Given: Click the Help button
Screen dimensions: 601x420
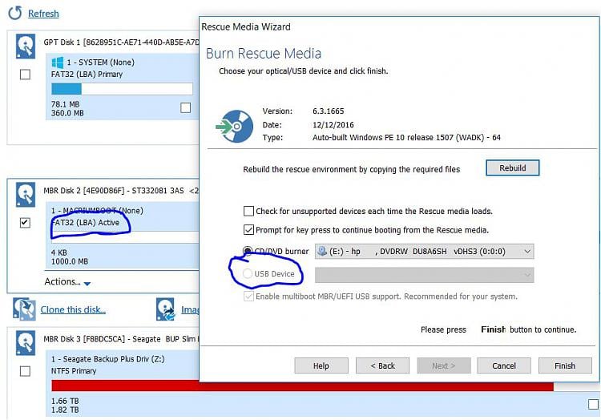Looking at the screenshot, I should pyautogui.click(x=321, y=365).
